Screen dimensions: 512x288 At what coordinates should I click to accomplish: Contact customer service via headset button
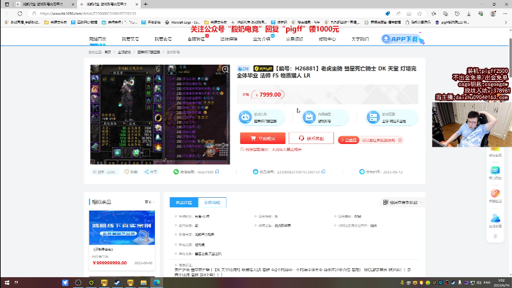coord(311,138)
